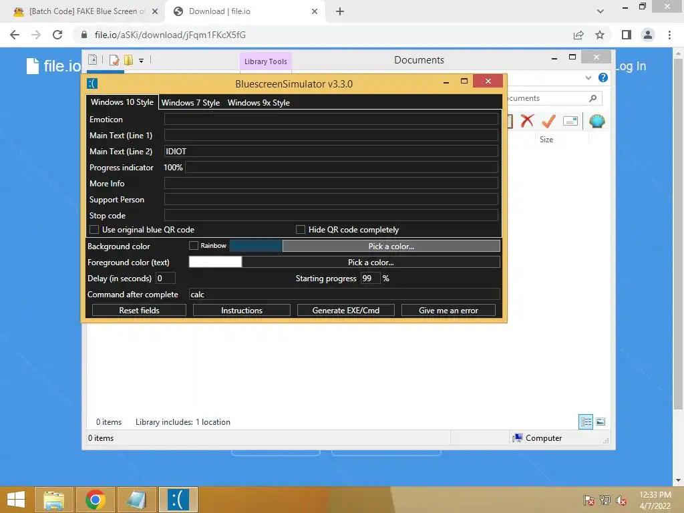Pick a foreground text color button

pos(371,262)
